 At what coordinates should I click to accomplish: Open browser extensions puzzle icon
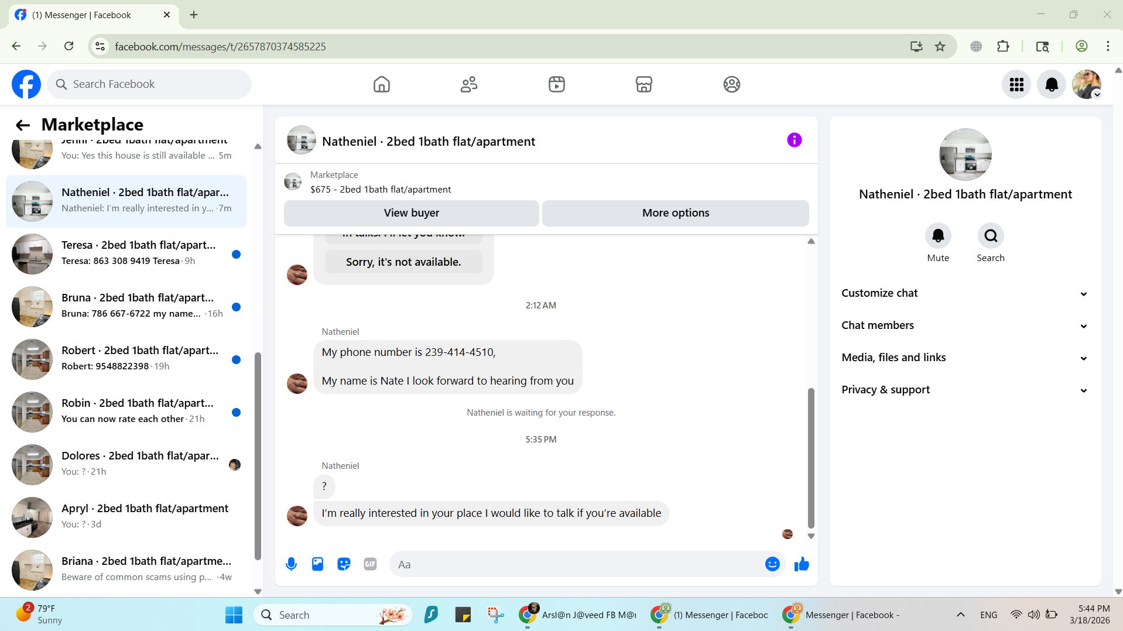1003,46
